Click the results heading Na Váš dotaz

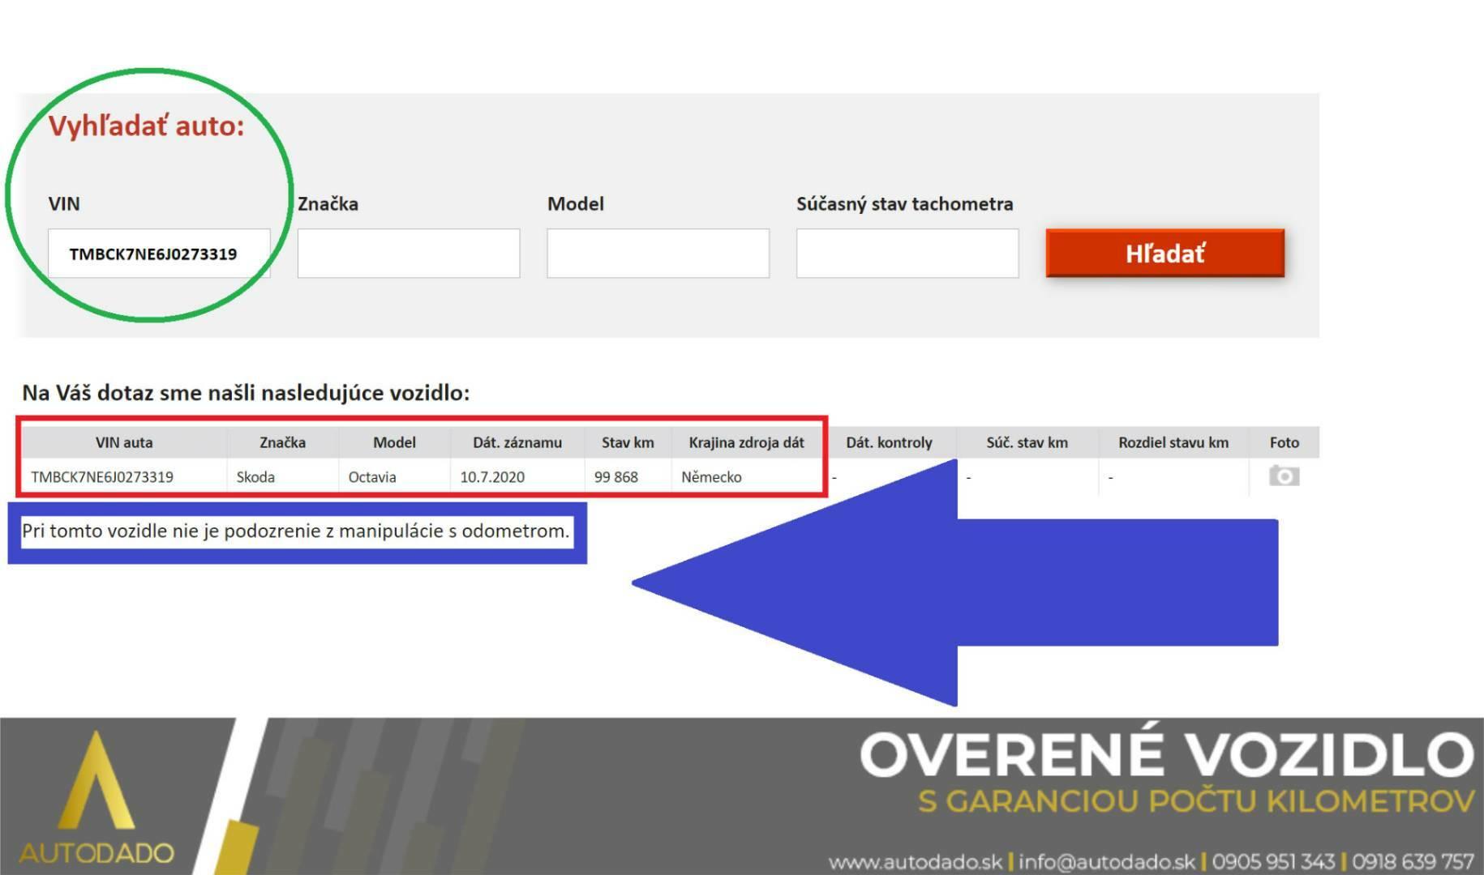point(246,393)
